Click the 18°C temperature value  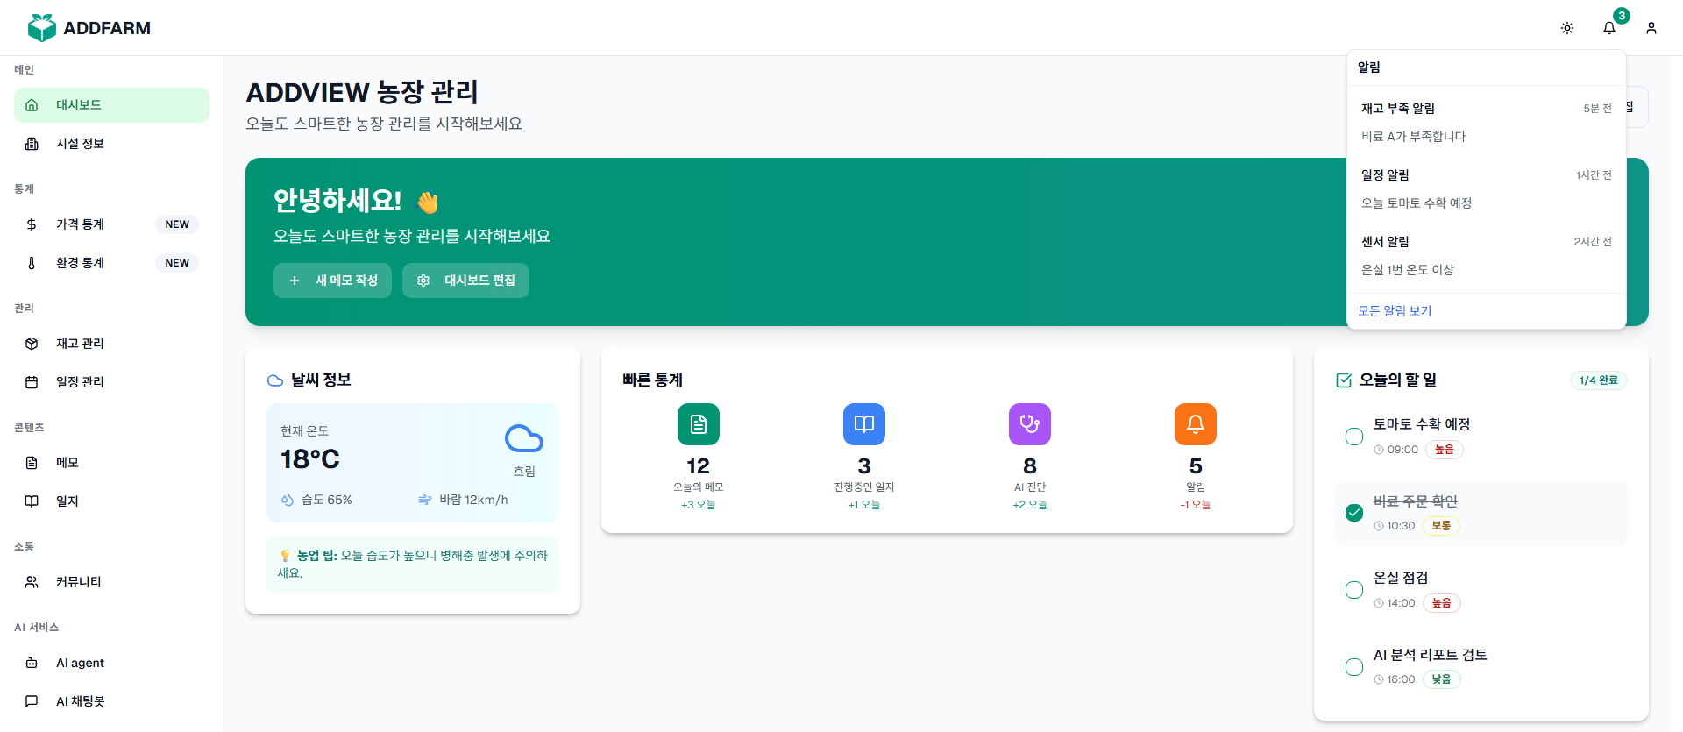pyautogui.click(x=310, y=459)
